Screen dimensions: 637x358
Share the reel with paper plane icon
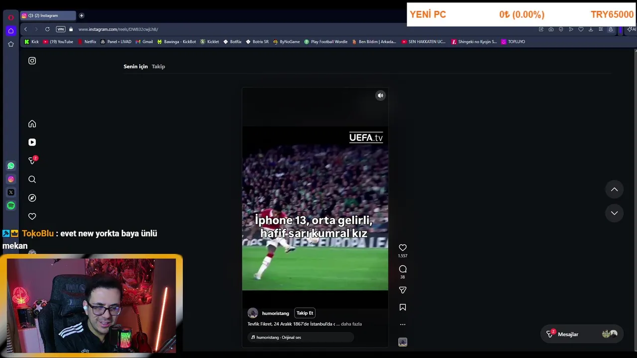click(403, 290)
